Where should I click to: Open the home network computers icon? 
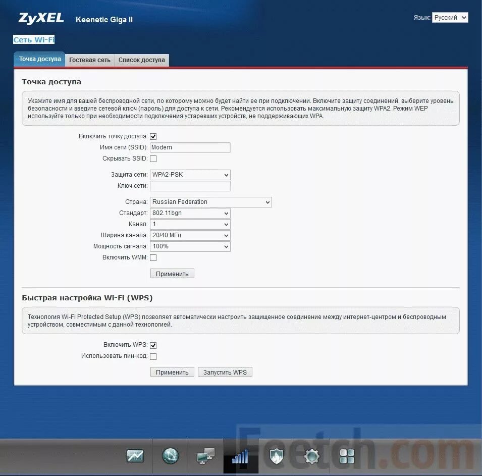pyautogui.click(x=205, y=456)
